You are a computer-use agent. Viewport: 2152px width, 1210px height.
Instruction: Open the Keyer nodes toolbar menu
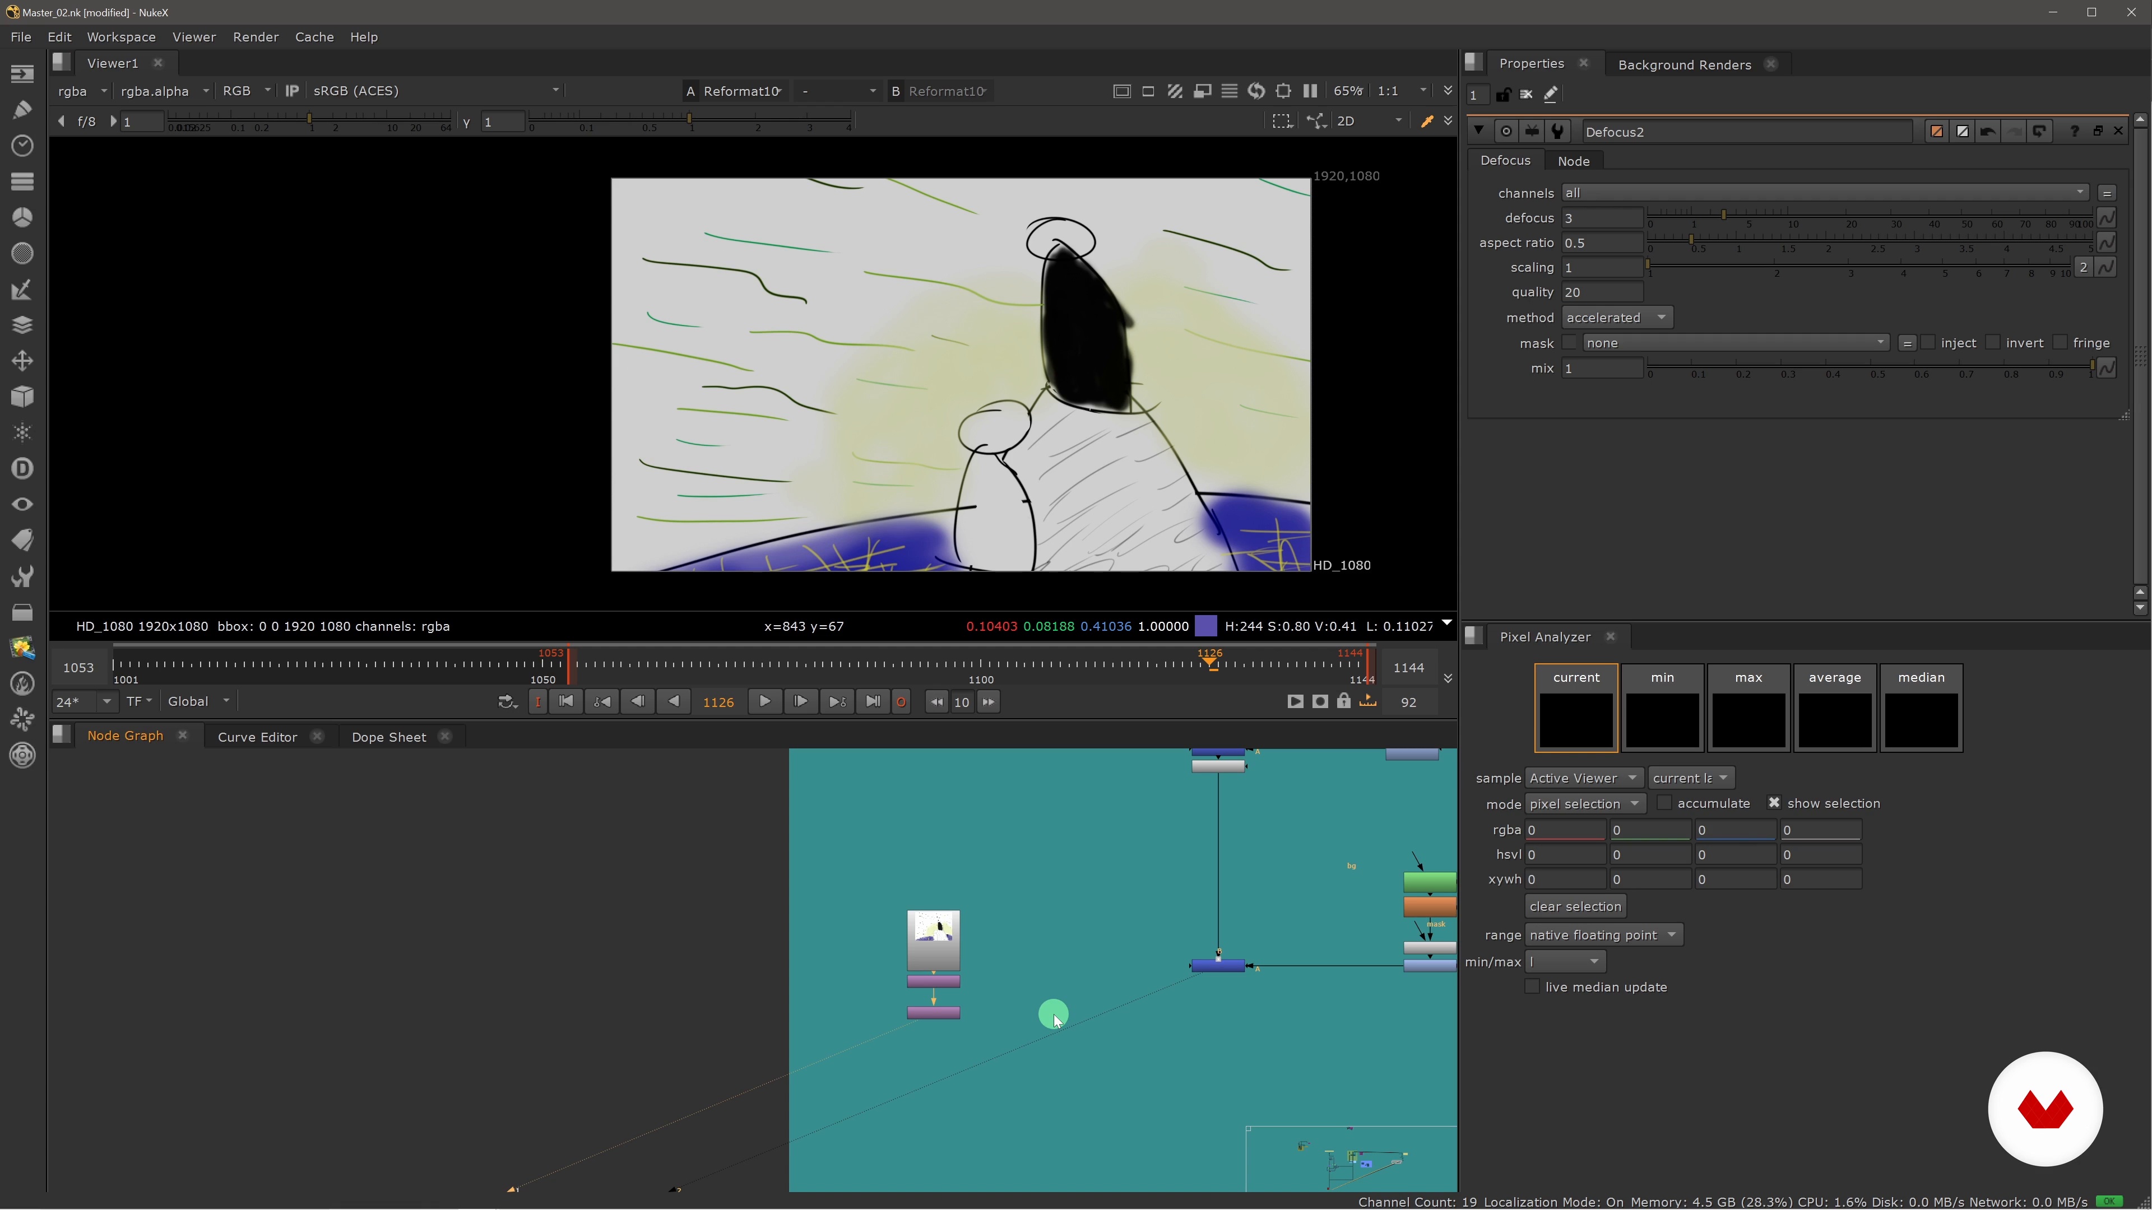tap(22, 289)
